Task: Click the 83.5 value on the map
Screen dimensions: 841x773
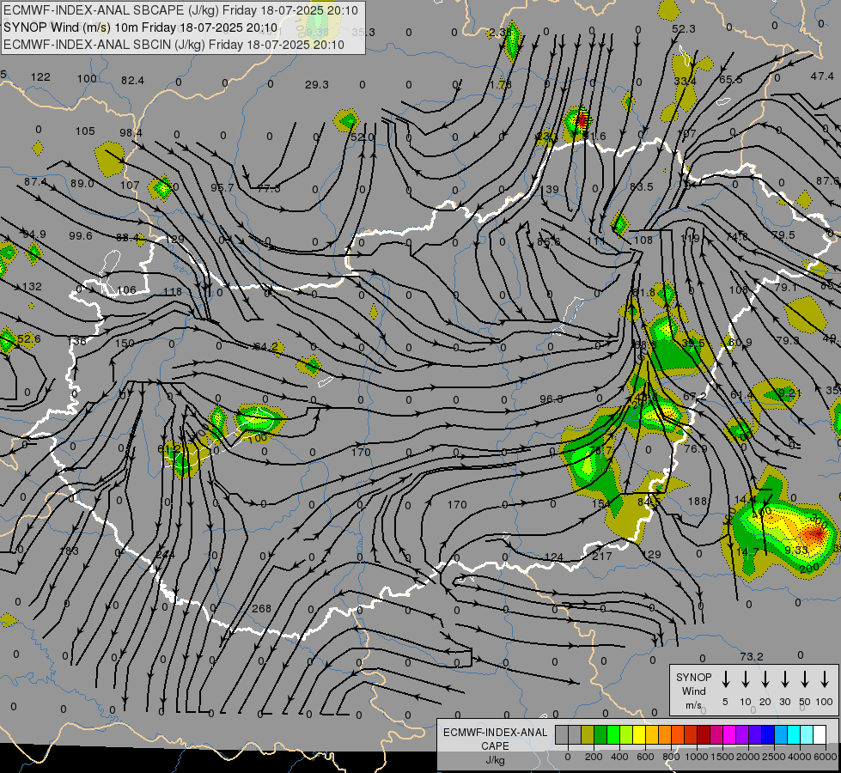Action: pyautogui.click(x=642, y=186)
